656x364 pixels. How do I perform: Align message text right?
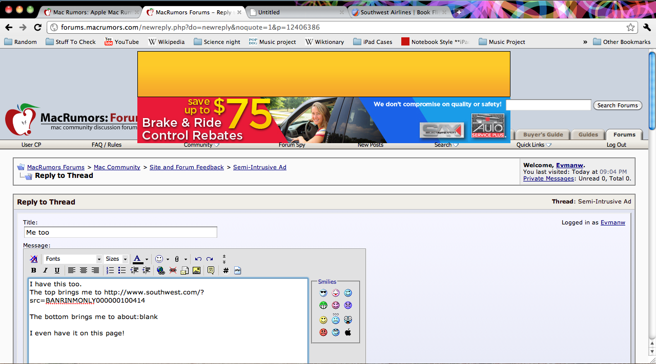pyautogui.click(x=95, y=270)
